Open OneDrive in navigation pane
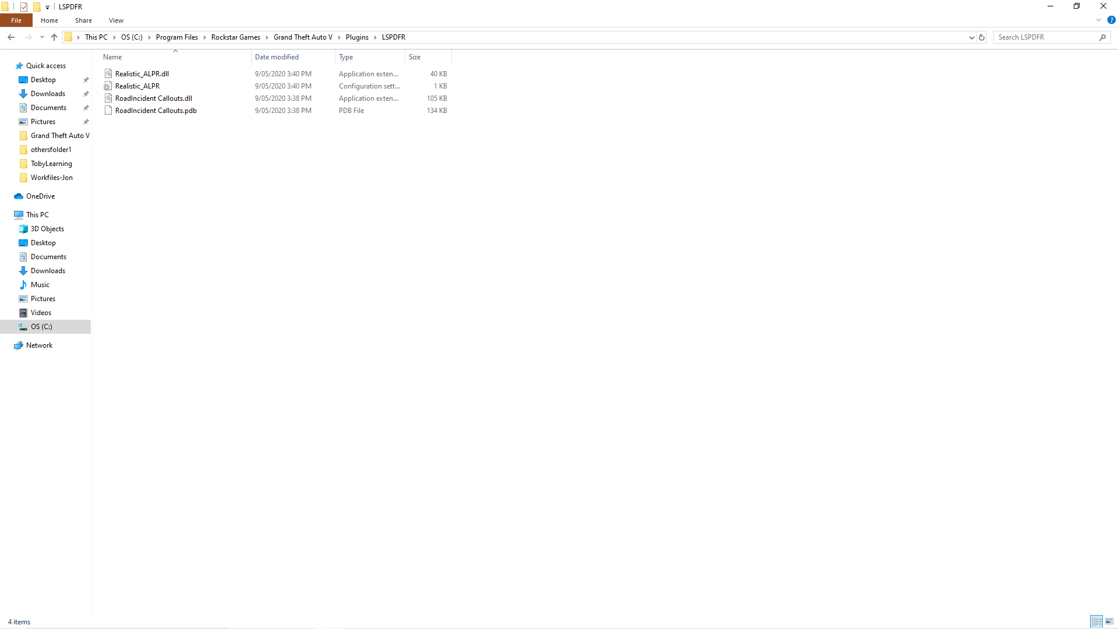The height and width of the screenshot is (629, 1118). tap(40, 196)
